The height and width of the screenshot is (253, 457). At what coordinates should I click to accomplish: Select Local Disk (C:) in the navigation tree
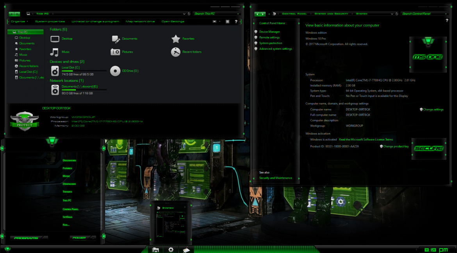[x=28, y=72]
